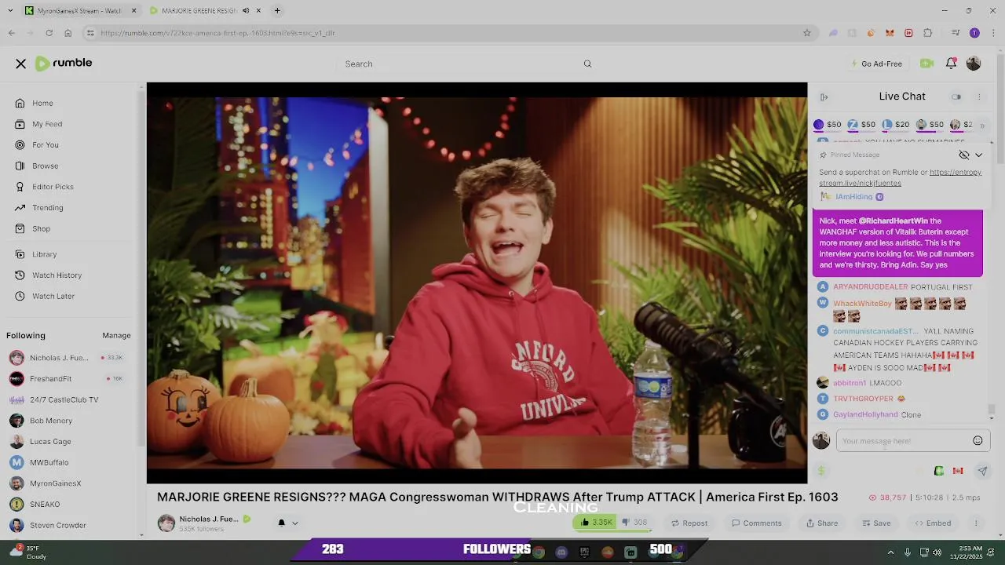The image size is (1005, 565).
Task: Click the Repost button
Action: (x=689, y=523)
